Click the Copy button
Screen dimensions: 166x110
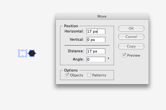coord(131,46)
